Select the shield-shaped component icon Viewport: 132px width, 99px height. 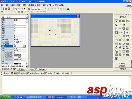tap(128, 21)
